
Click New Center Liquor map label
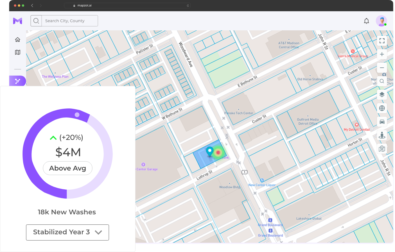pos(262,185)
